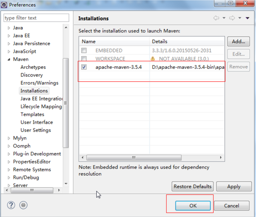The width and height of the screenshot is (256, 217).
Task: Click the circular button next to the help icon
Action: coord(23,205)
